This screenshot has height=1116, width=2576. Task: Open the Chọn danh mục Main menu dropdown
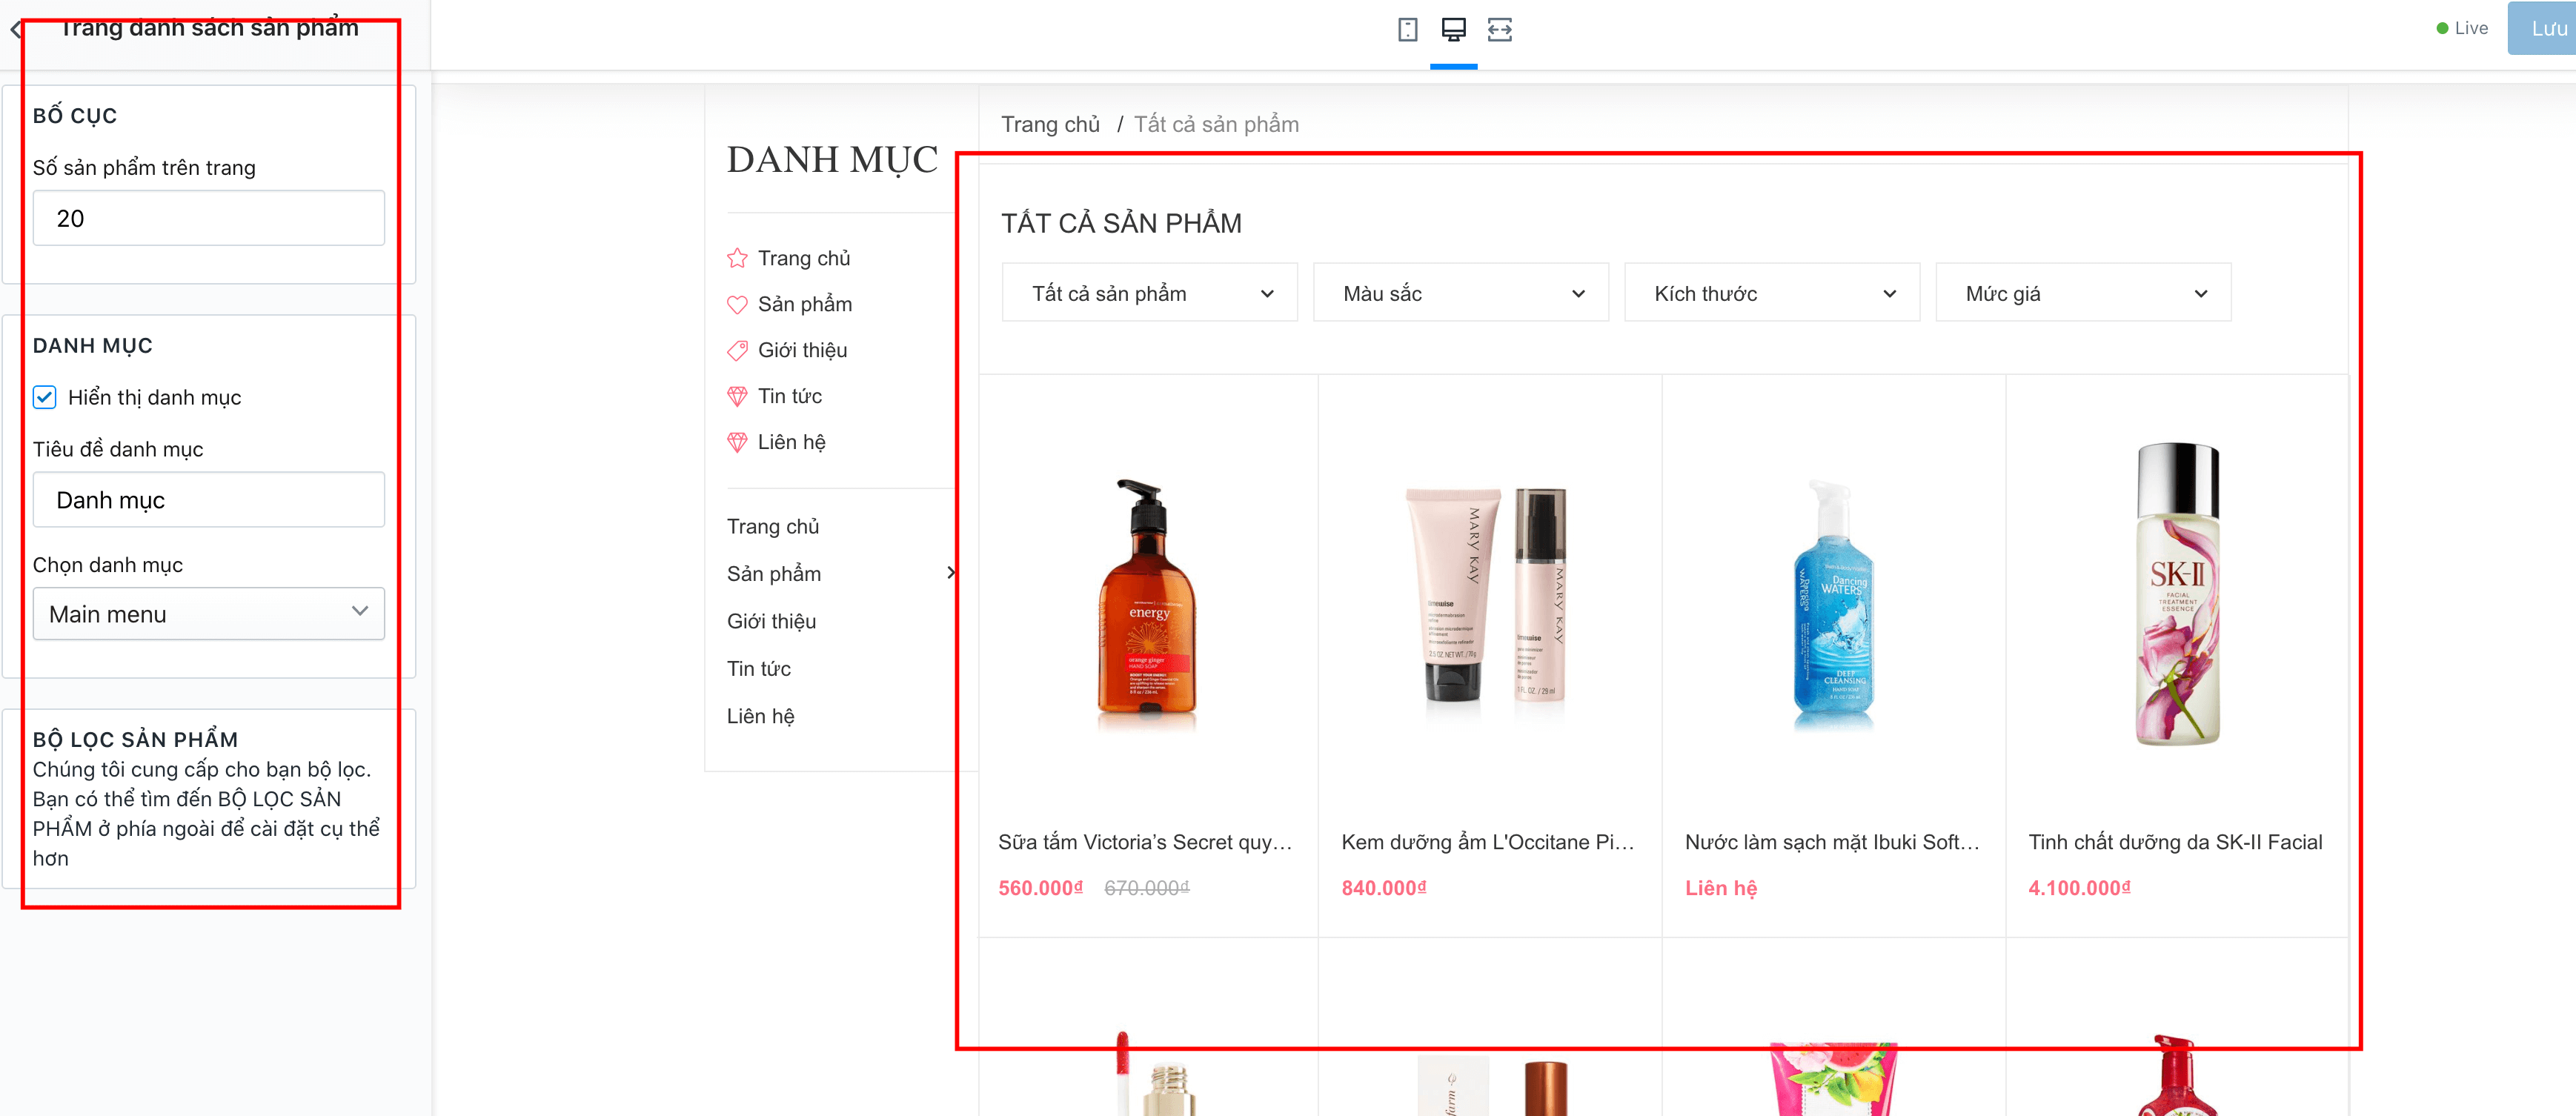[209, 614]
